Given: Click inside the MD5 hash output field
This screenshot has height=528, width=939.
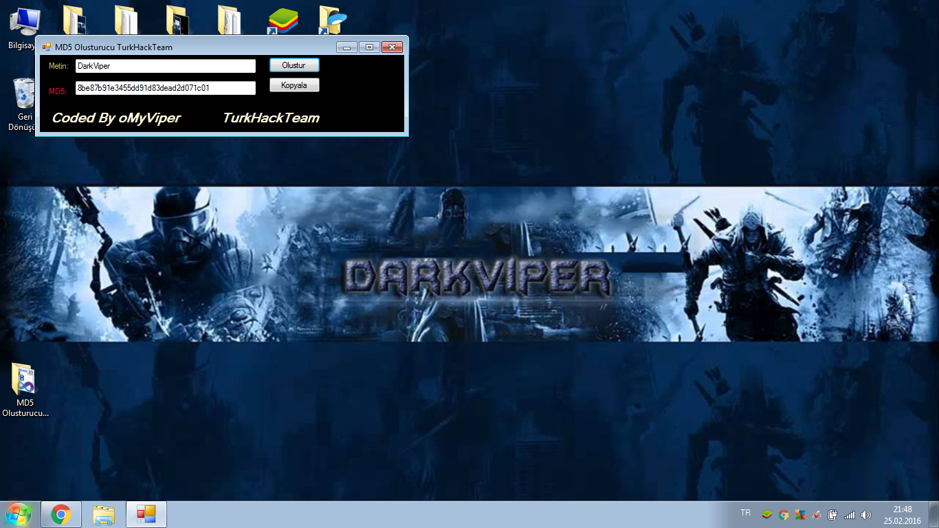Looking at the screenshot, I should (165, 88).
